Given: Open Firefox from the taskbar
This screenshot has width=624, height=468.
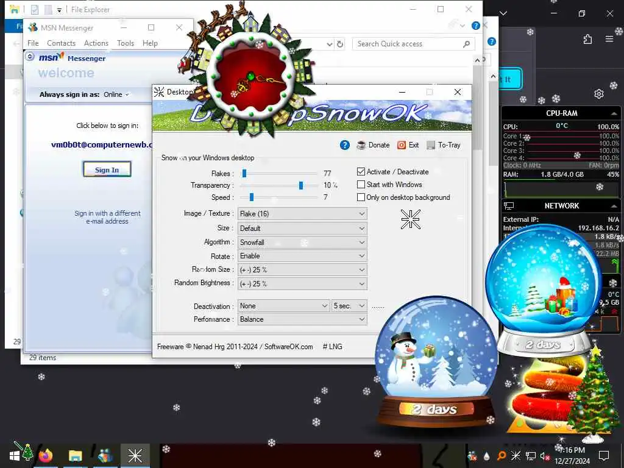Looking at the screenshot, I should (x=45, y=456).
